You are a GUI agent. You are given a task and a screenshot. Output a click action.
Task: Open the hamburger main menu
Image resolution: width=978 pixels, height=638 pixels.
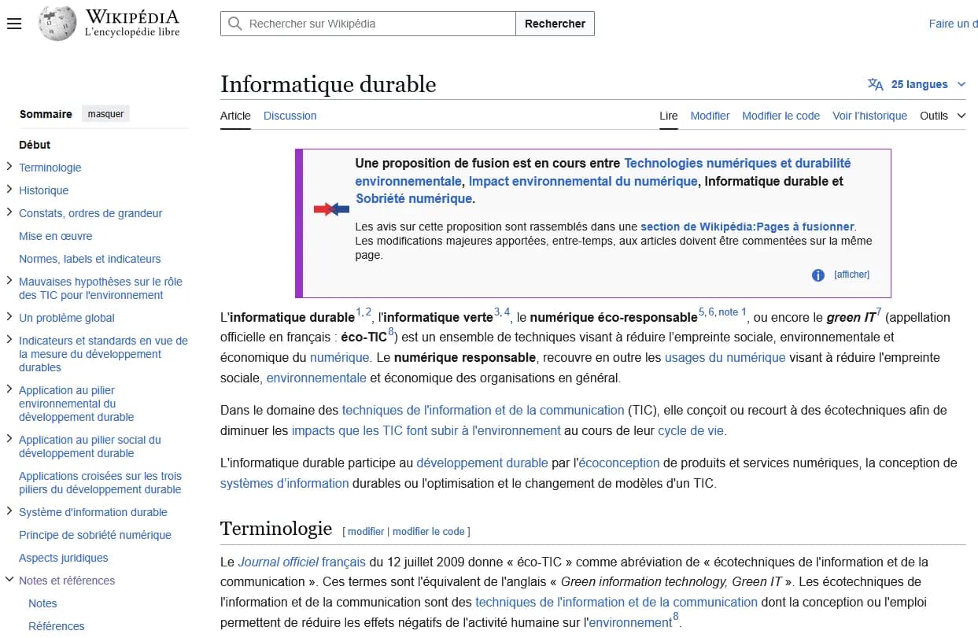13,24
